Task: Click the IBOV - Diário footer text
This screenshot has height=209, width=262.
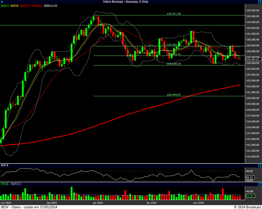Action: [29, 207]
